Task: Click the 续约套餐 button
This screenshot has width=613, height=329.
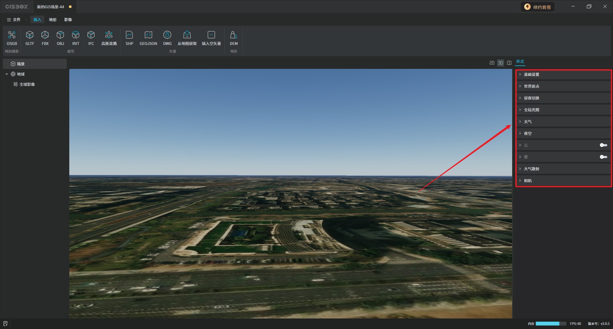Action: (x=538, y=7)
